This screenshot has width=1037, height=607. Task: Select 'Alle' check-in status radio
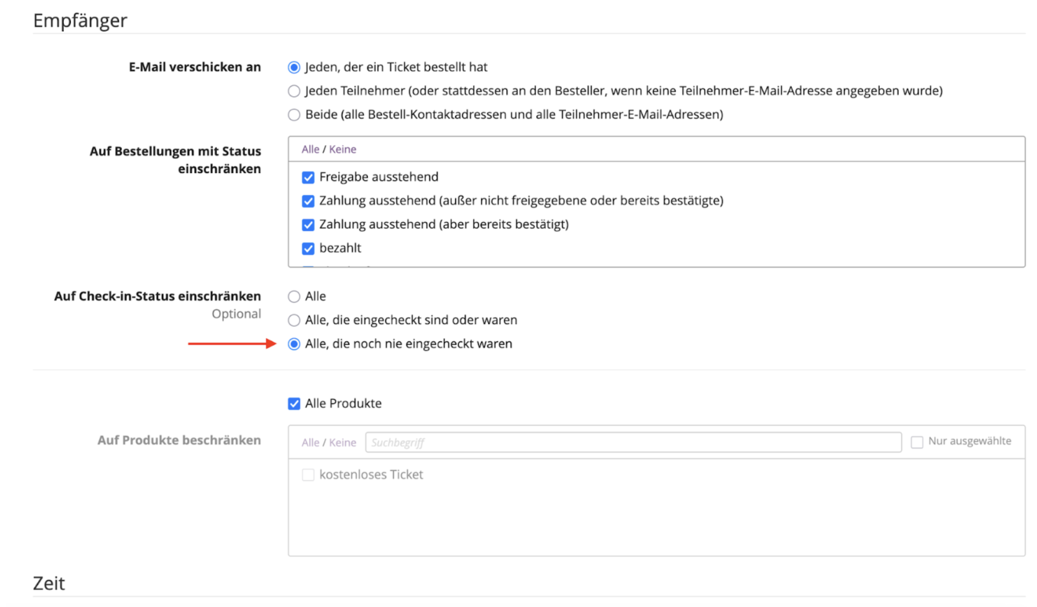[x=294, y=296]
